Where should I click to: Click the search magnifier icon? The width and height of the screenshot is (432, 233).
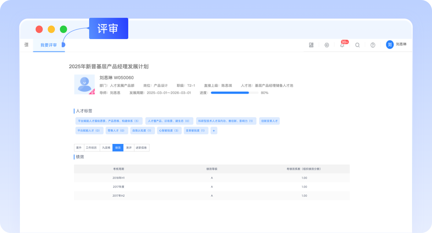[357, 45]
